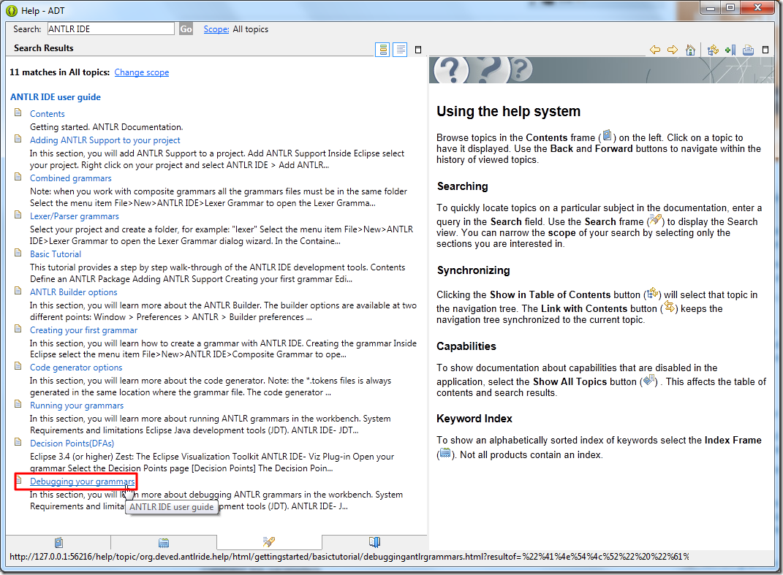Click document icon beside ANTLR Builder options
Screen dimensions: 783x575
18,291
